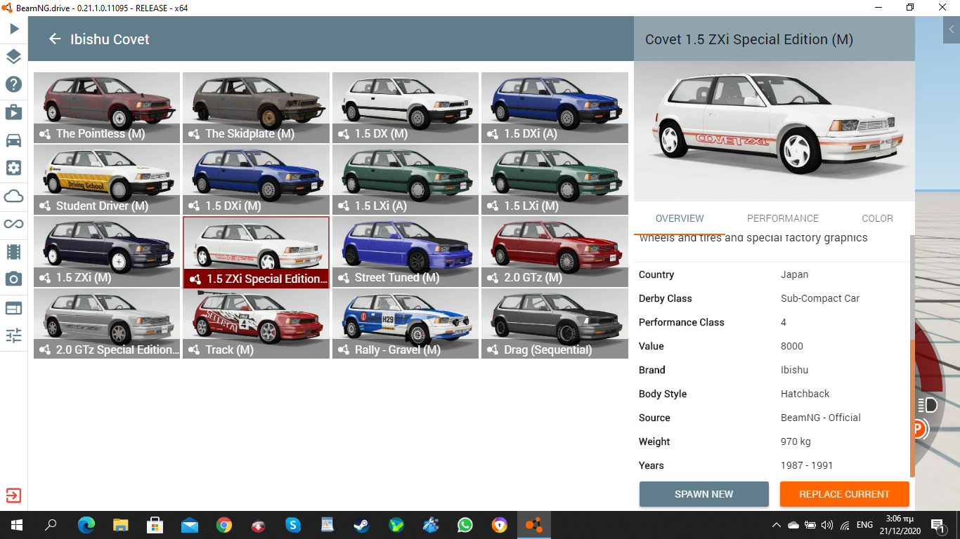Click the UI apps window layout icon
Screen dimensions: 960x539
13,307
